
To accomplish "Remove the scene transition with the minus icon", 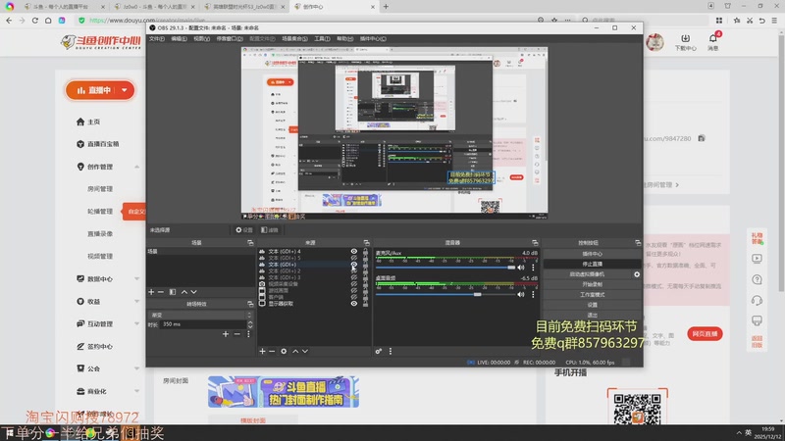I will 236,334.
